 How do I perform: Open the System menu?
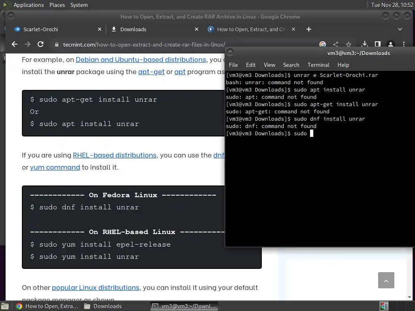click(x=79, y=5)
